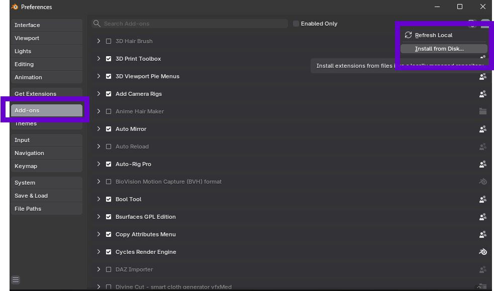
Task: Click Blender logo icon on Cycles Render Engine row
Action: coord(482,252)
